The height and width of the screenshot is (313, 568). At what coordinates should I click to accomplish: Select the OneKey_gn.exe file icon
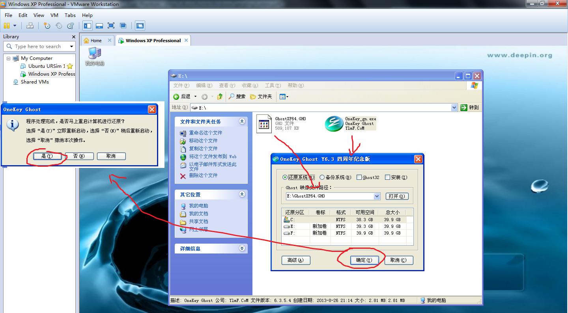[334, 124]
